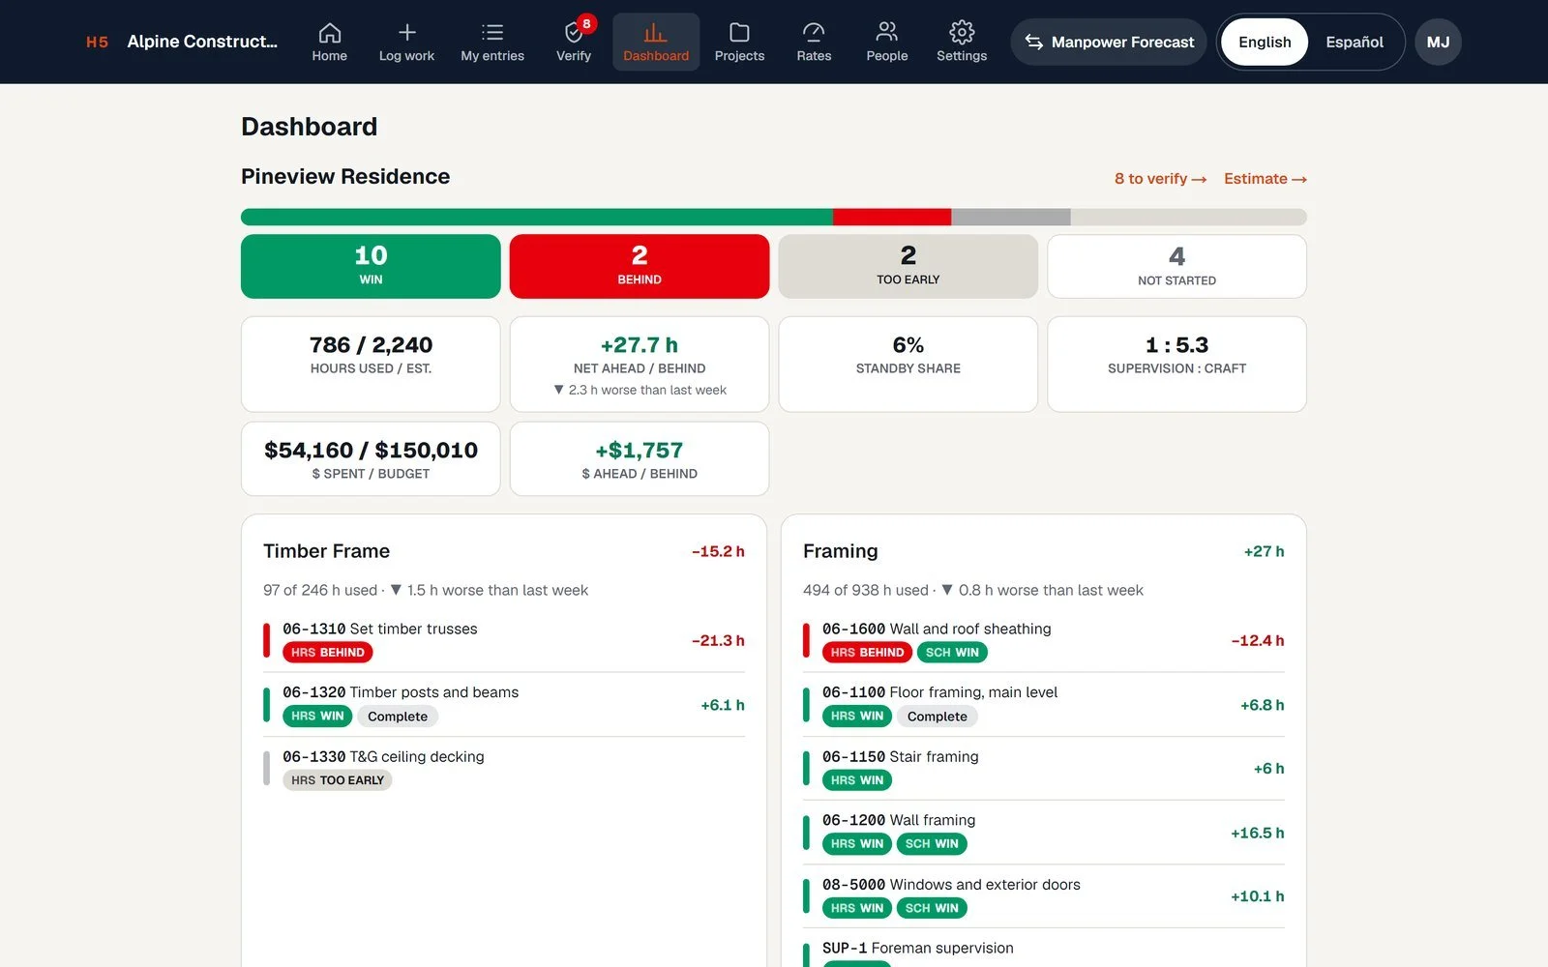The image size is (1548, 967).
Task: Follow the '8 to verify' link
Action: [x=1160, y=179]
